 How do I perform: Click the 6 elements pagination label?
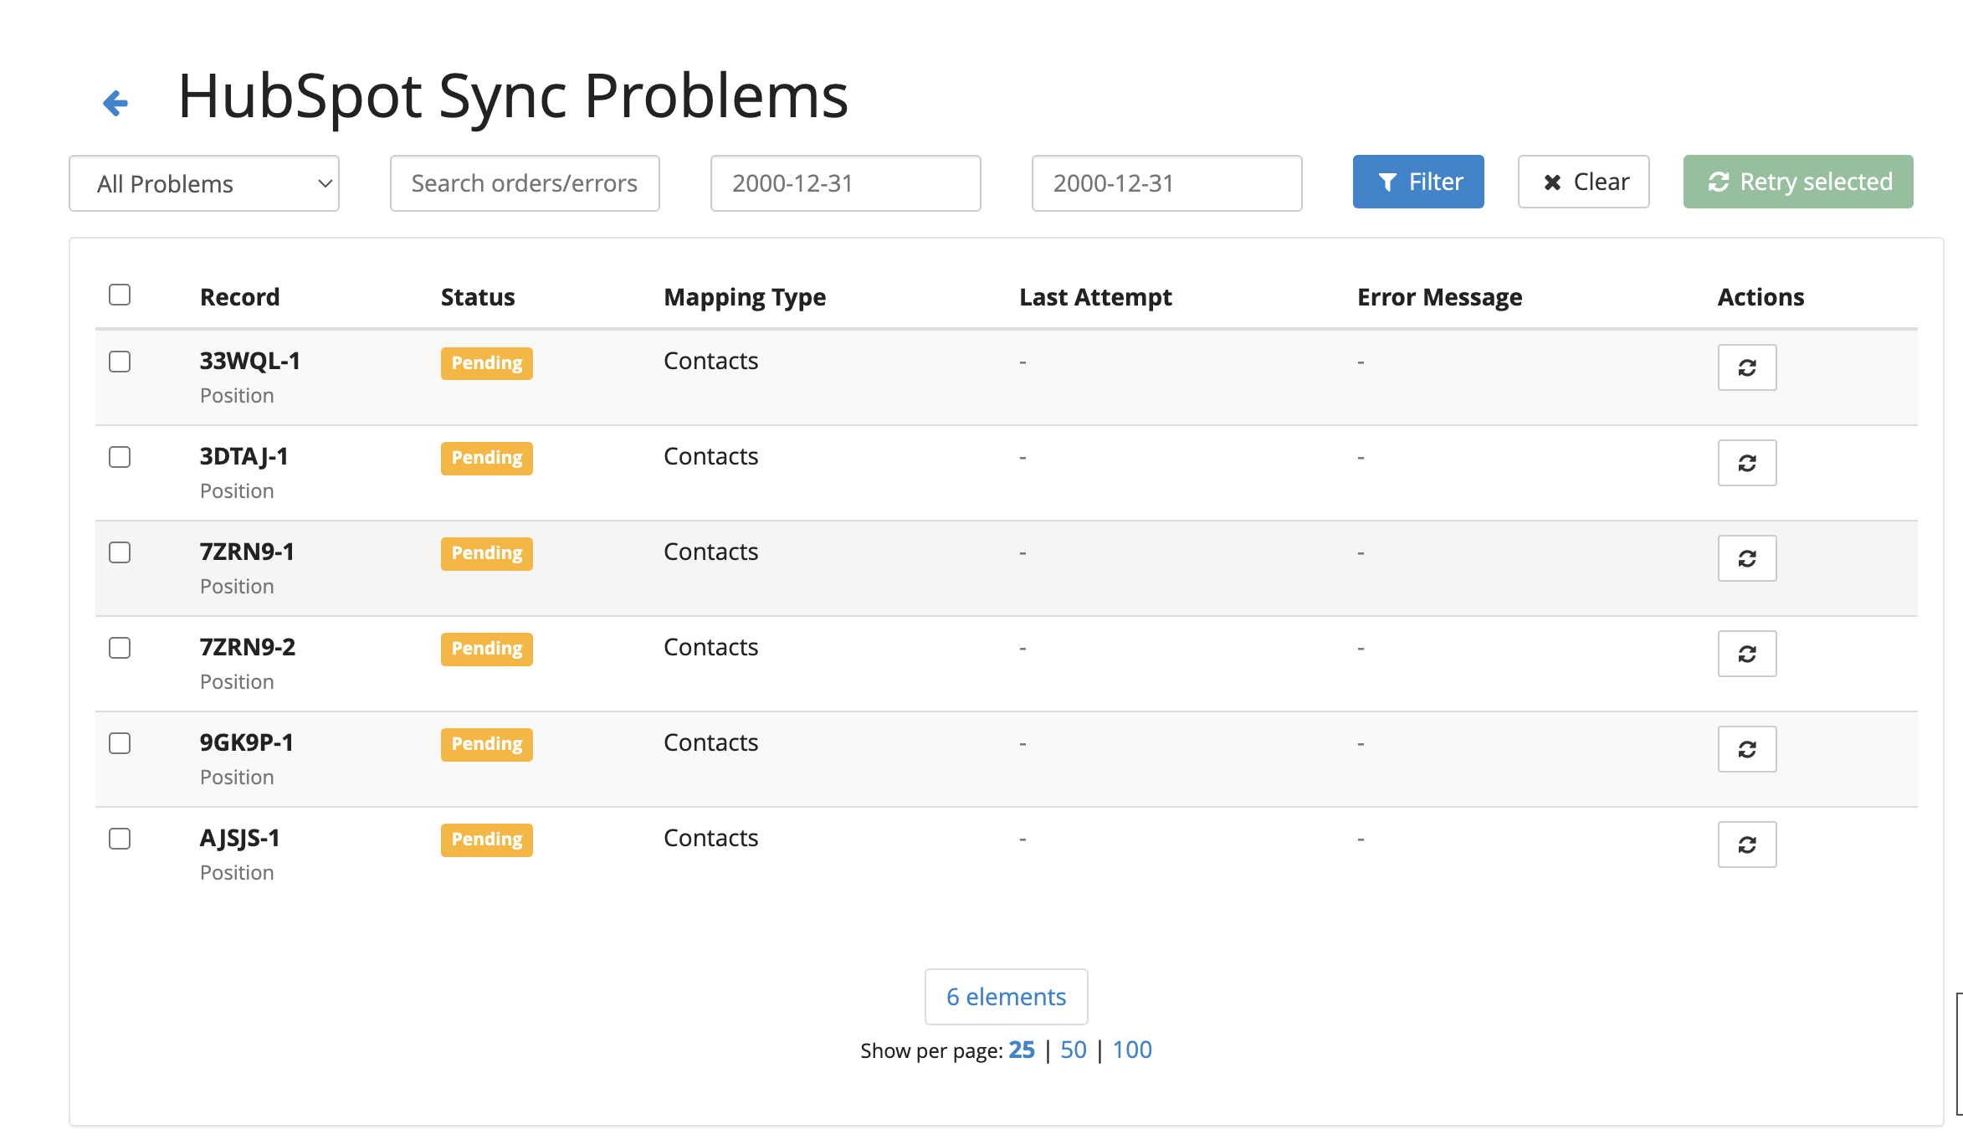(1007, 997)
